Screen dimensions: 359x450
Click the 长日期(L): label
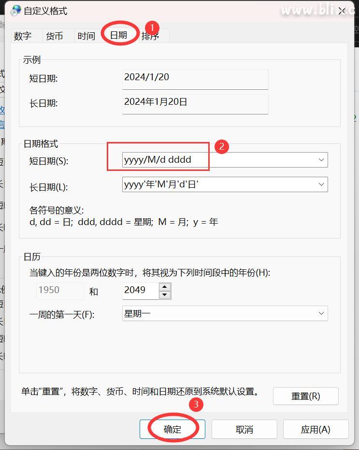(48, 187)
